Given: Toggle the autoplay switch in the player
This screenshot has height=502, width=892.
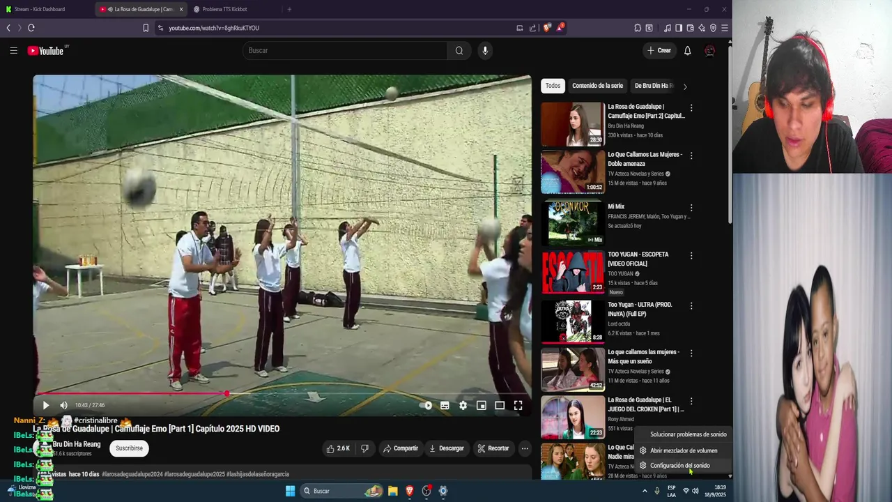Looking at the screenshot, I should [x=426, y=405].
